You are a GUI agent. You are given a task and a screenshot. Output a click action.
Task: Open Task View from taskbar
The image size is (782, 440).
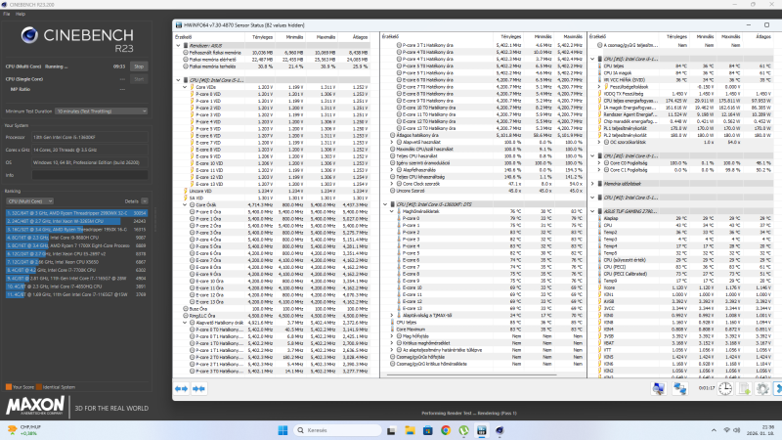[391, 430]
